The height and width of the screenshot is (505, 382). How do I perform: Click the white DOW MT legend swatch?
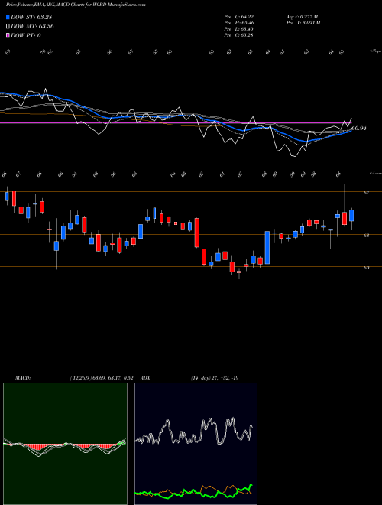point(8,26)
